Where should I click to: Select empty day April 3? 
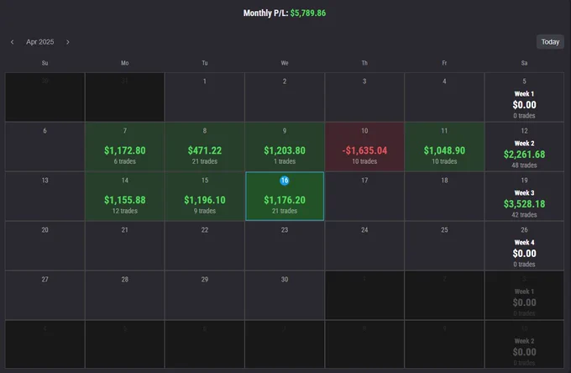364,97
